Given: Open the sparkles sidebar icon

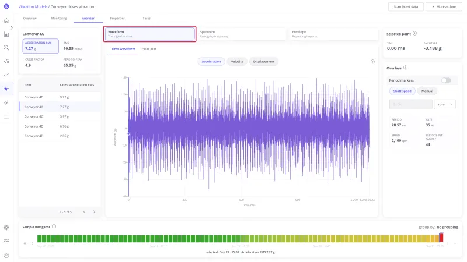Looking at the screenshot, I should click(6, 102).
